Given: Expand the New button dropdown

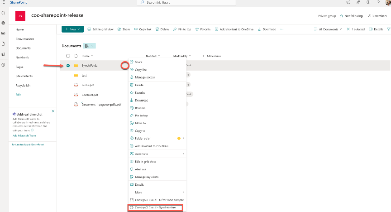Looking at the screenshot, I should tap(73, 29).
